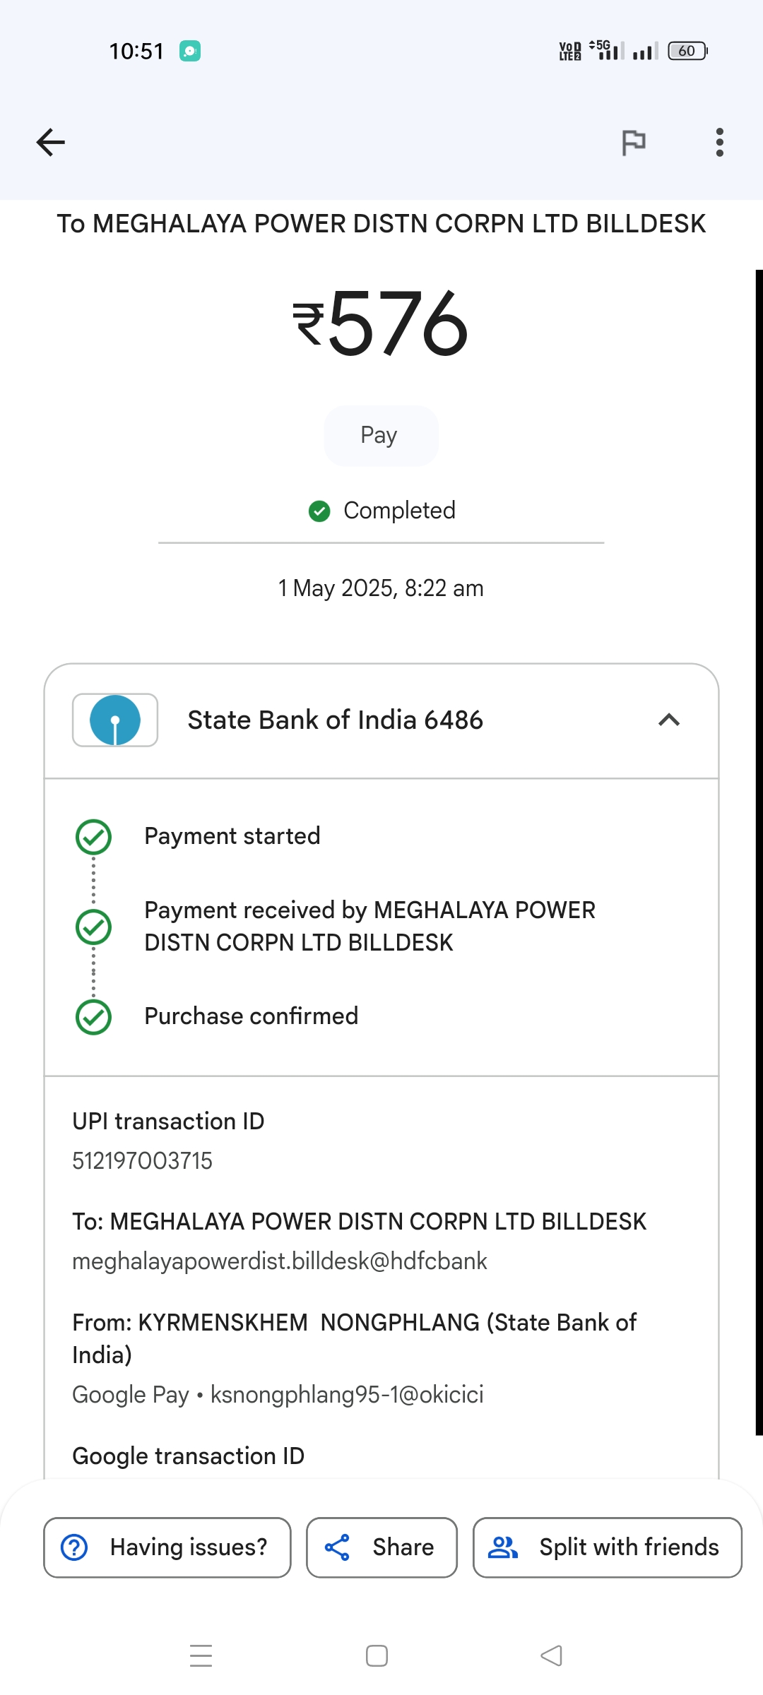The height and width of the screenshot is (1695, 763).
Task: Tap the back arrow icon
Action: (x=51, y=143)
